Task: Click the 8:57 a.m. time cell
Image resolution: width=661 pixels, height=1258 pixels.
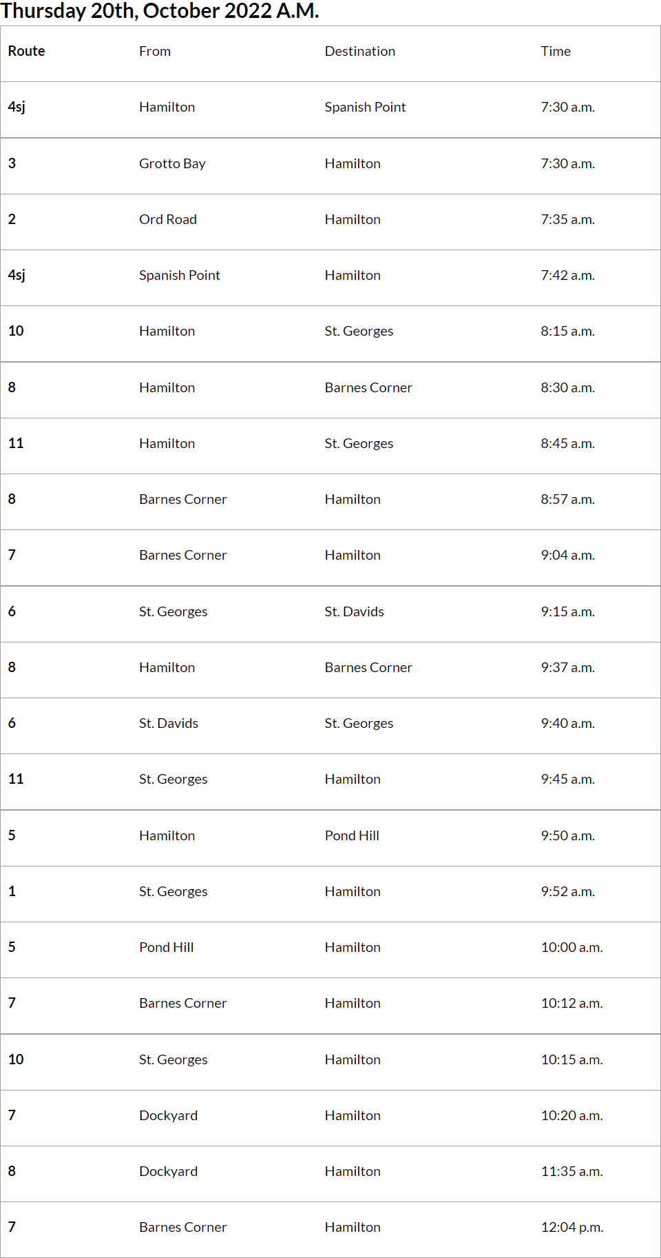Action: 567,500
